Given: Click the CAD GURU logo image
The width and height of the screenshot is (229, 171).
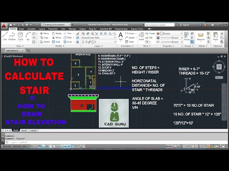Looking at the screenshot, I should click(114, 113).
